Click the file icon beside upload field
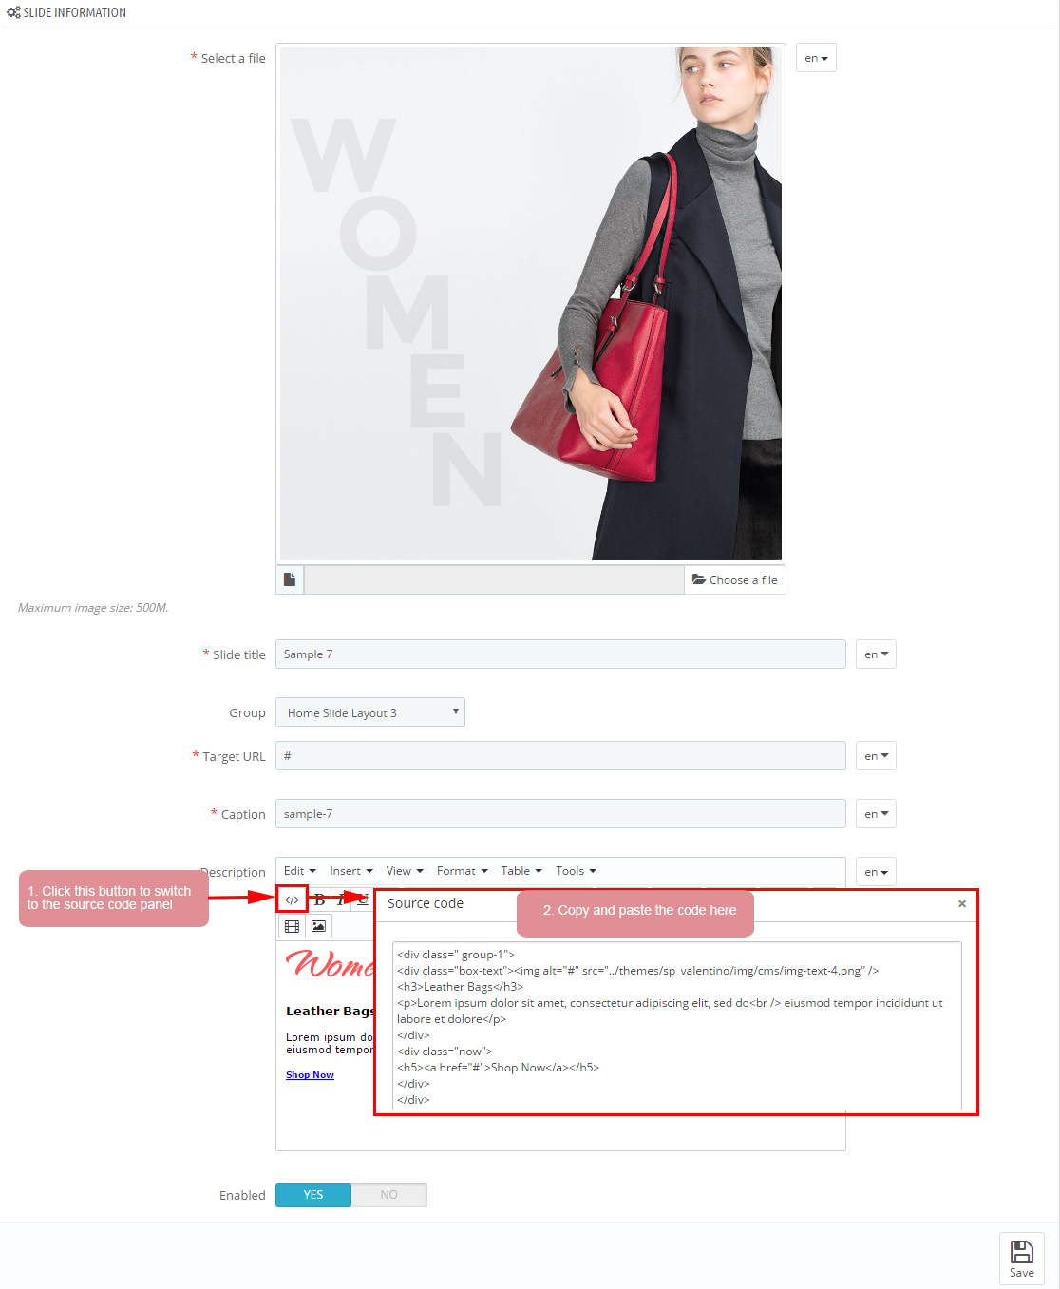Viewport: 1060px width, 1289px height. coord(290,579)
